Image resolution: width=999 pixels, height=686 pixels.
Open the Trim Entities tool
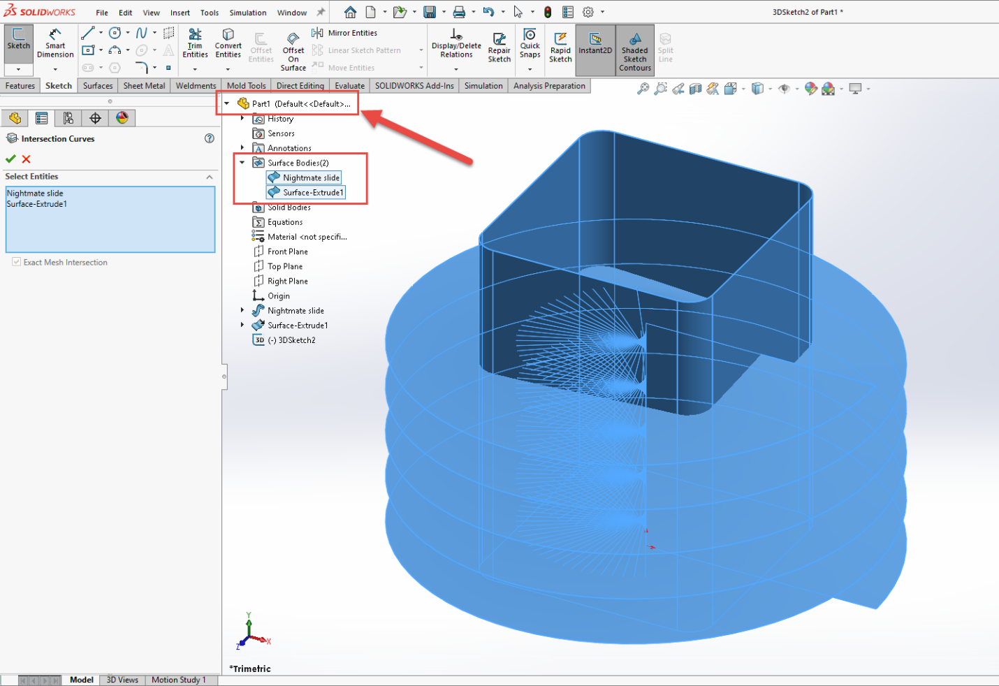pos(195,43)
